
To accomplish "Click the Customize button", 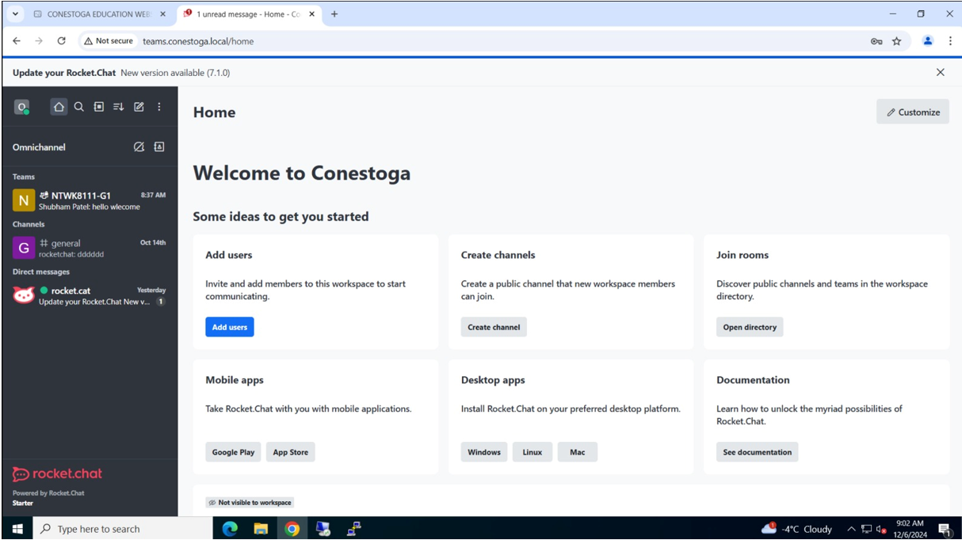I will 913,112.
